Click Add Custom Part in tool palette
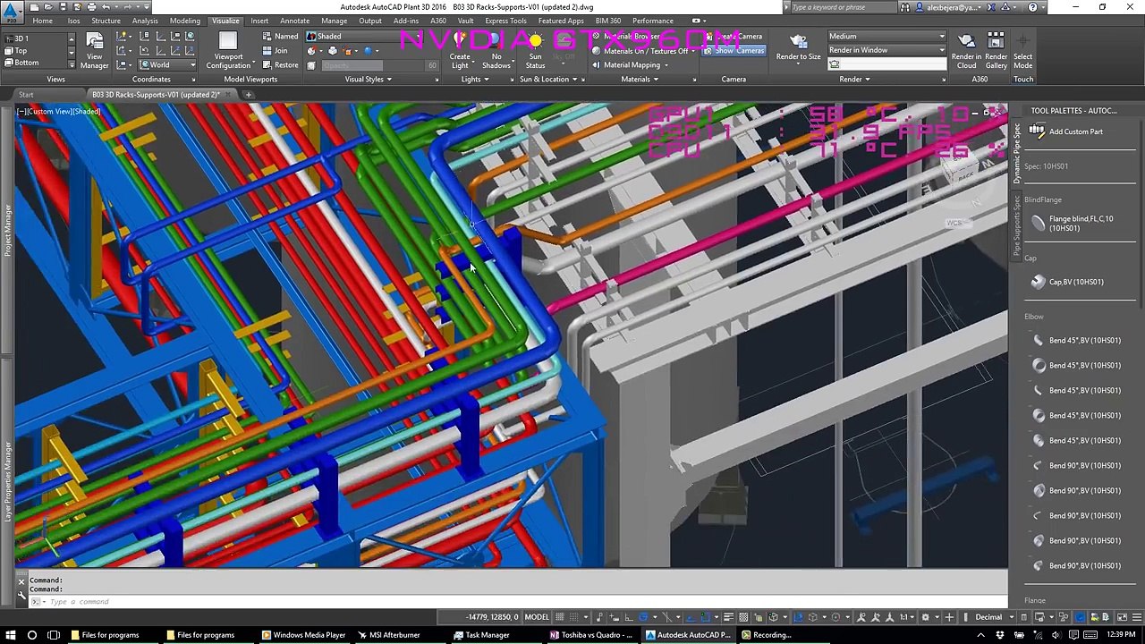1145x644 pixels. click(x=1075, y=131)
